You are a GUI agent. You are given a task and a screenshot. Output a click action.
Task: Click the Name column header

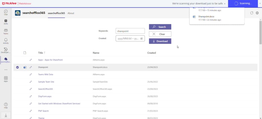pos(96,53)
